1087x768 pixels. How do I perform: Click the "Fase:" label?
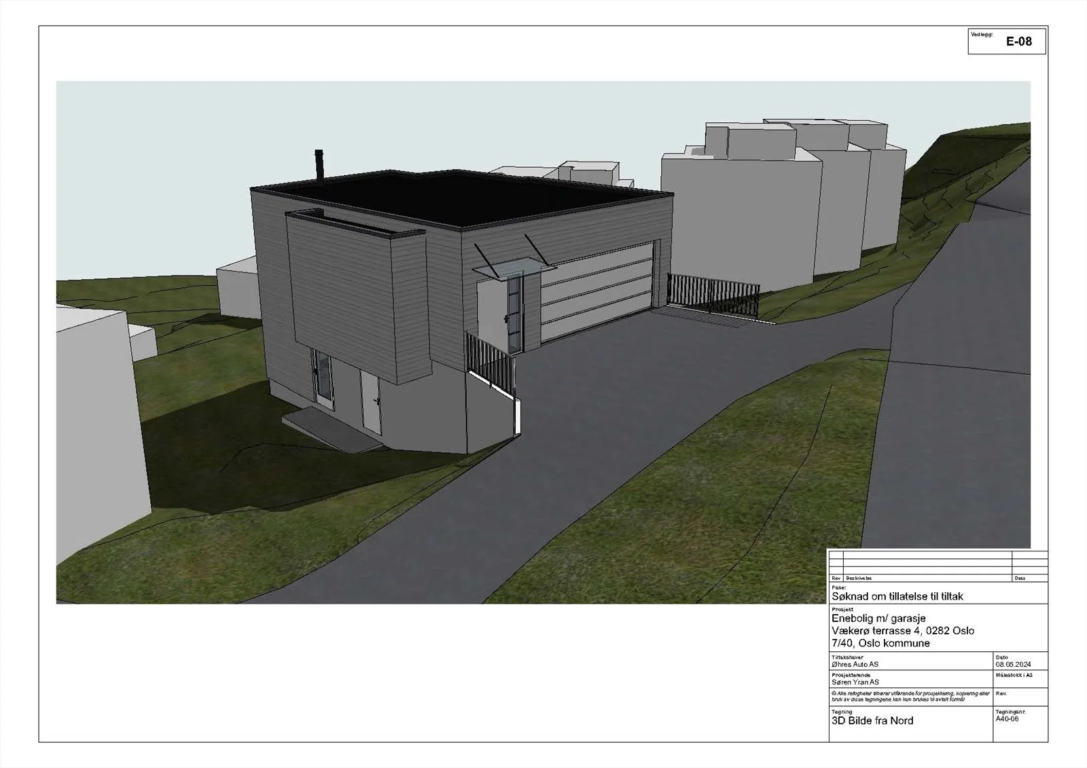[x=838, y=587]
